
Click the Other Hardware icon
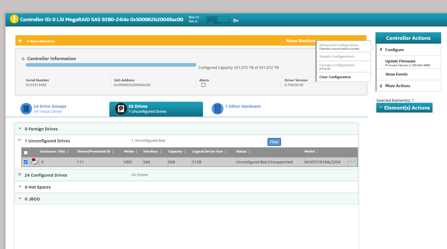(217, 109)
